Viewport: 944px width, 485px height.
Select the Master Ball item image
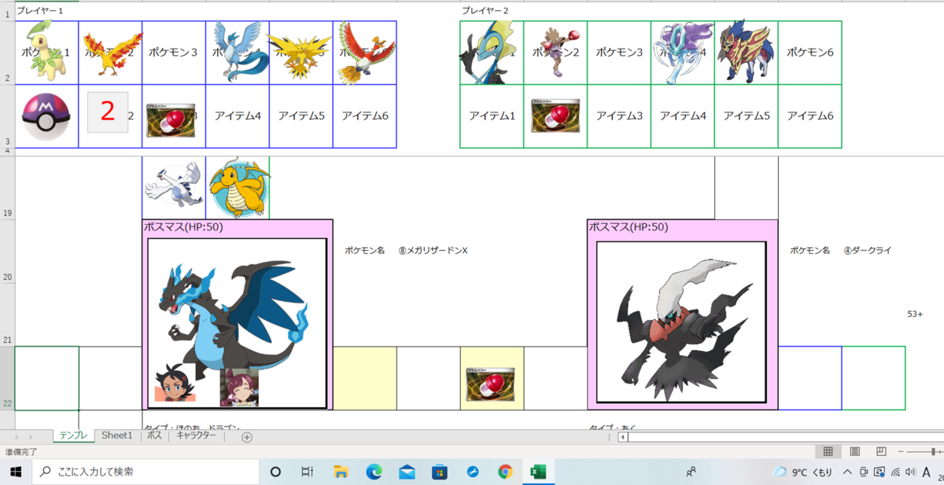click(x=46, y=116)
